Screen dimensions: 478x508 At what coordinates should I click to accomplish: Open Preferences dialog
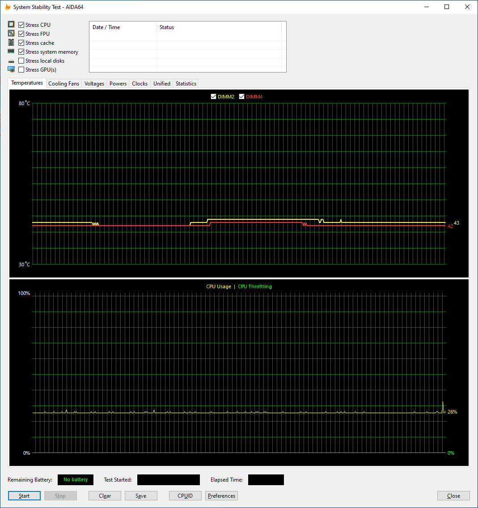pyautogui.click(x=221, y=495)
